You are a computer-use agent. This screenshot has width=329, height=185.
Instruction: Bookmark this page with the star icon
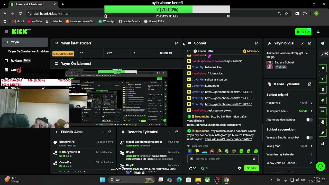coord(286,14)
